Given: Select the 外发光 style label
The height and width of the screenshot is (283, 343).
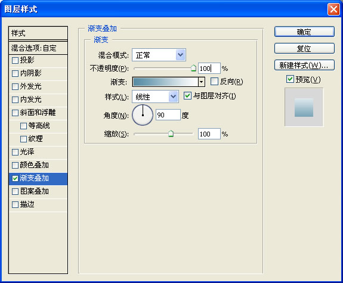Looking at the screenshot, I should (x=30, y=86).
